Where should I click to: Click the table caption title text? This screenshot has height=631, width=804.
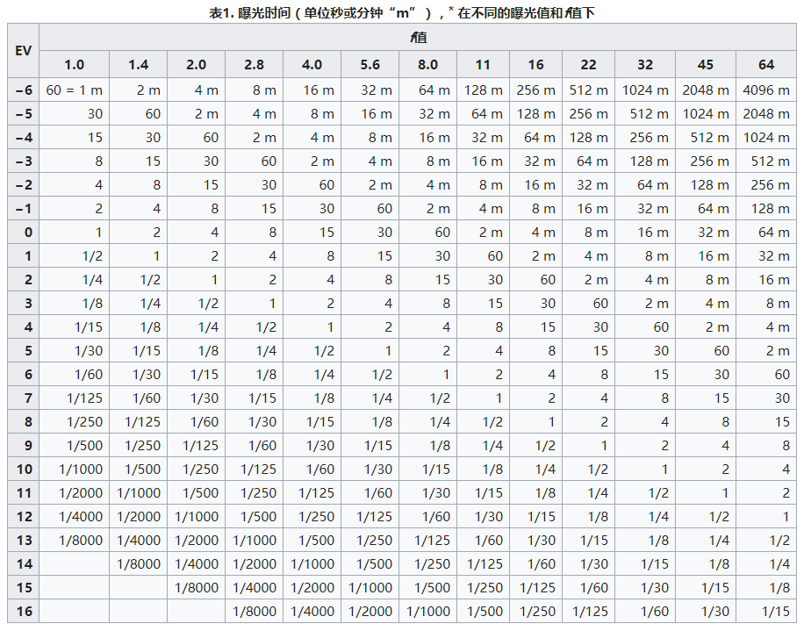401,12
